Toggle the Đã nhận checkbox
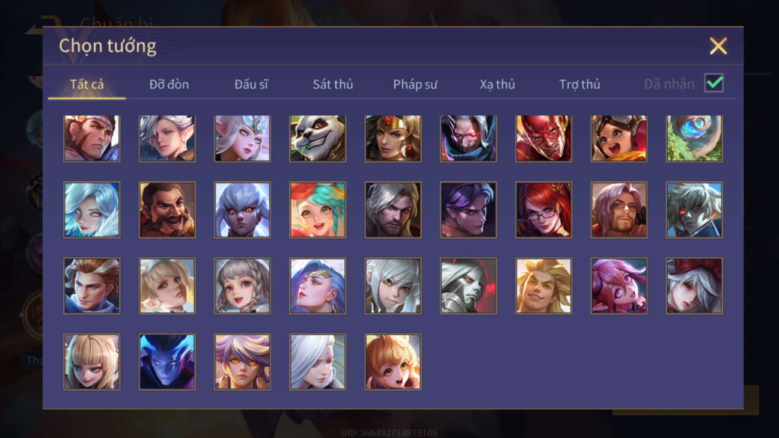Image resolution: width=779 pixels, height=438 pixels. [714, 83]
